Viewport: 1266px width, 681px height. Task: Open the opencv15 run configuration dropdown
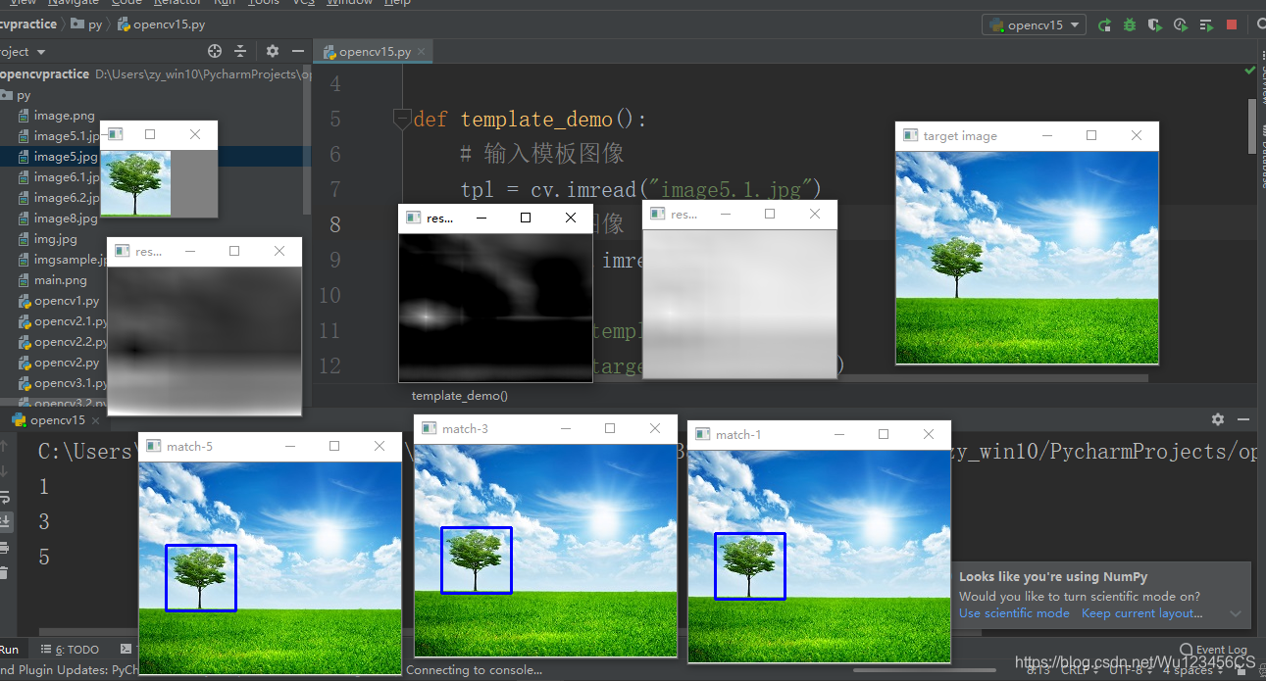click(x=1035, y=25)
